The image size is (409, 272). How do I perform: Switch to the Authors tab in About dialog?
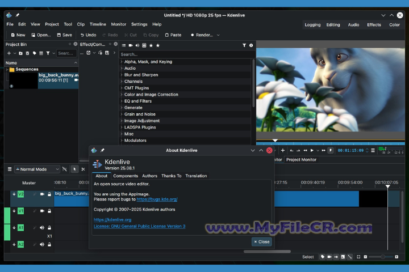point(150,176)
